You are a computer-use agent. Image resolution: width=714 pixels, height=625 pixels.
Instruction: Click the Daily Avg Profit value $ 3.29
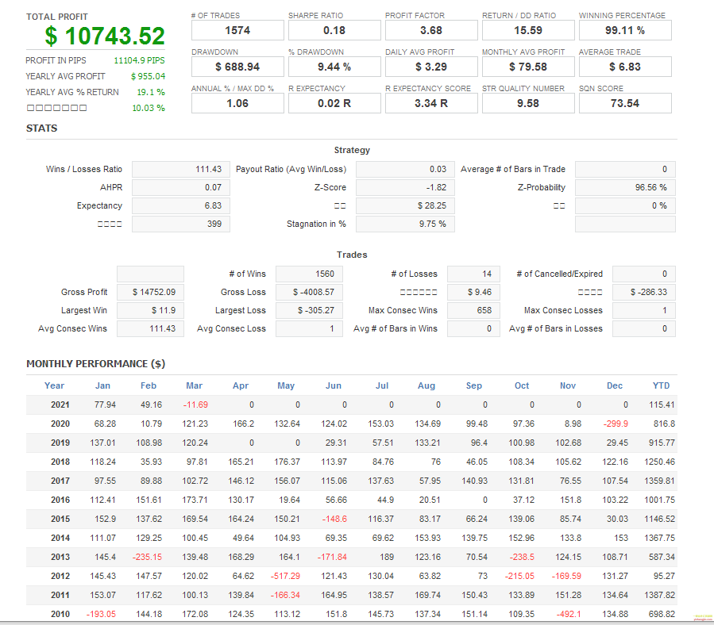[x=431, y=67]
